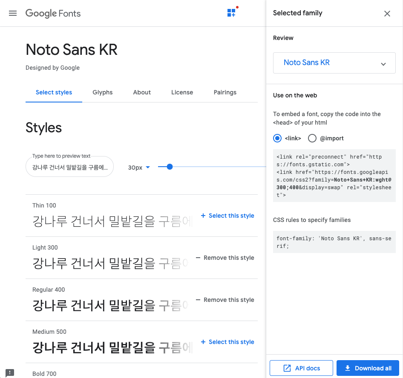The image size is (403, 378).
Task: Open the hamburger main menu
Action: tap(13, 13)
